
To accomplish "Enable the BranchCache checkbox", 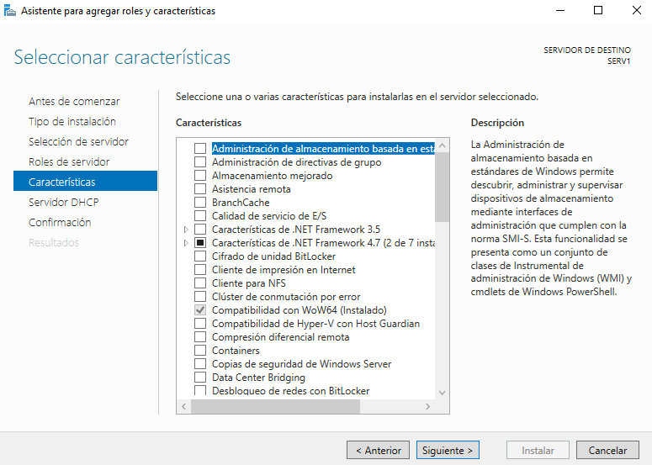I will tap(200, 202).
